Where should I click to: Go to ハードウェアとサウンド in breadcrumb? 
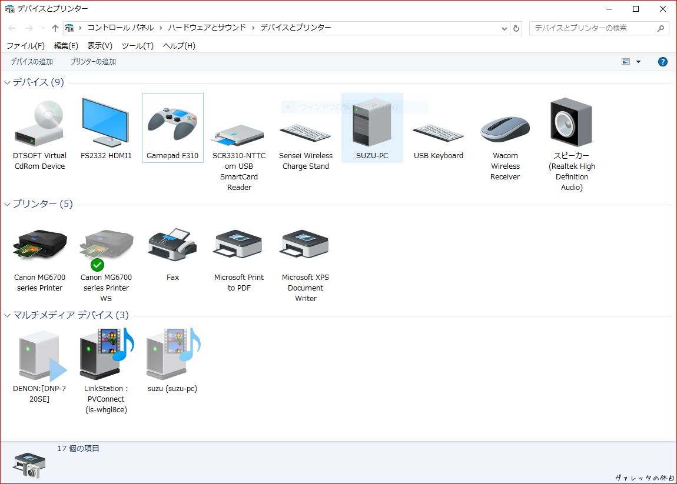click(x=207, y=28)
